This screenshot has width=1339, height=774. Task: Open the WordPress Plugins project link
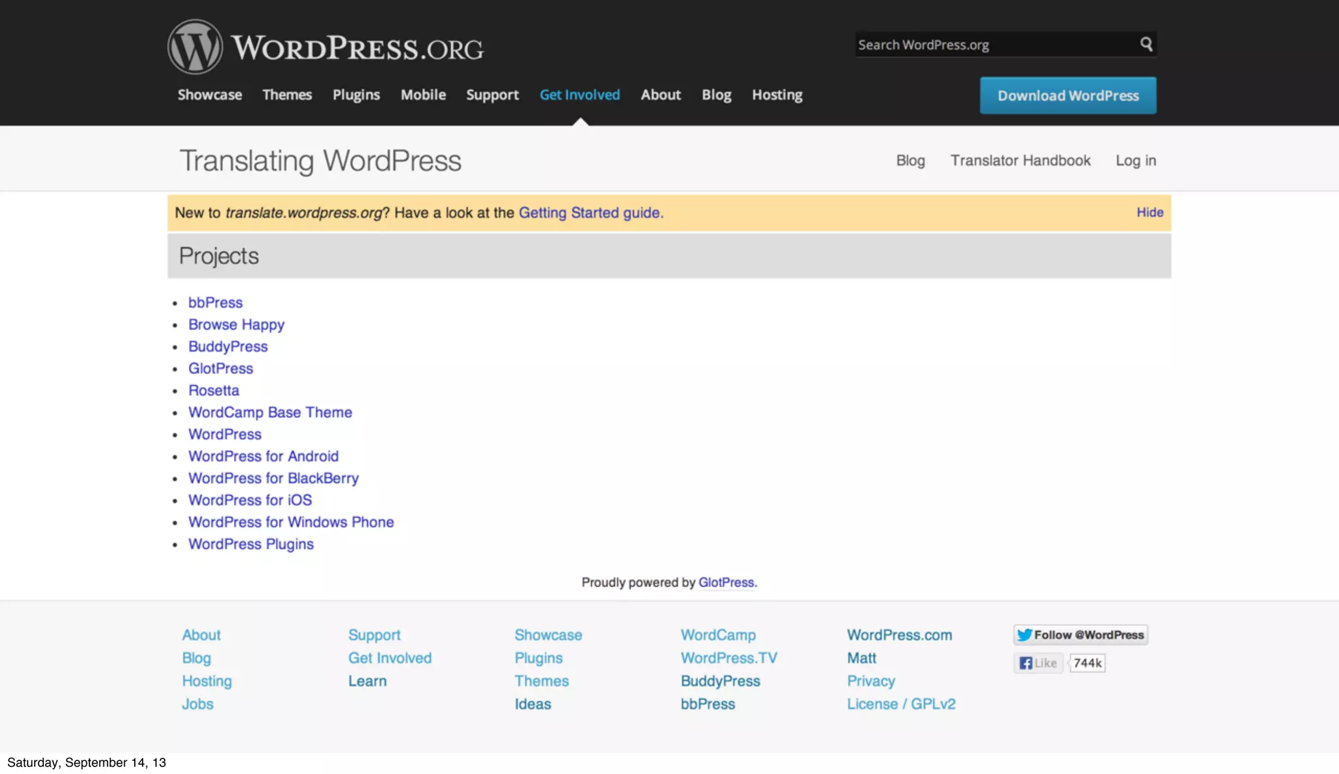pyautogui.click(x=251, y=544)
